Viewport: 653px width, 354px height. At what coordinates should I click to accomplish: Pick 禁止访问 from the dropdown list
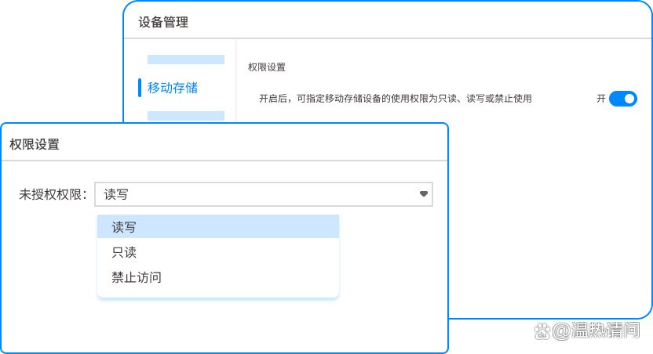click(x=218, y=276)
